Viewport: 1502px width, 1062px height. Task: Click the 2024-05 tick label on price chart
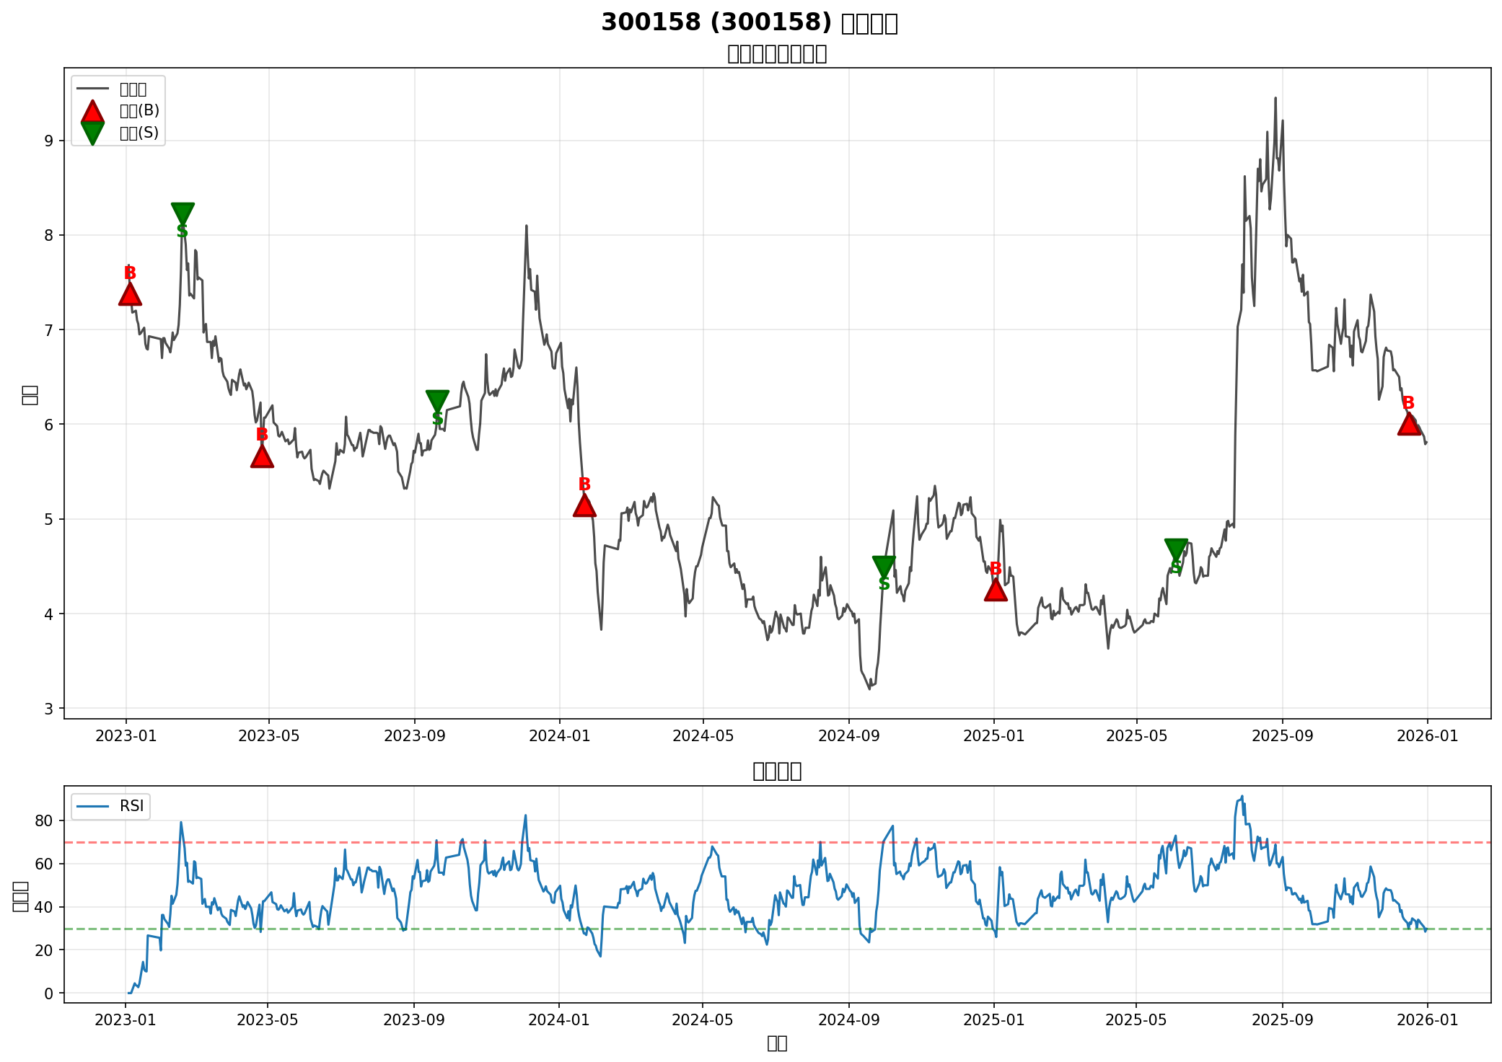pyautogui.click(x=703, y=735)
